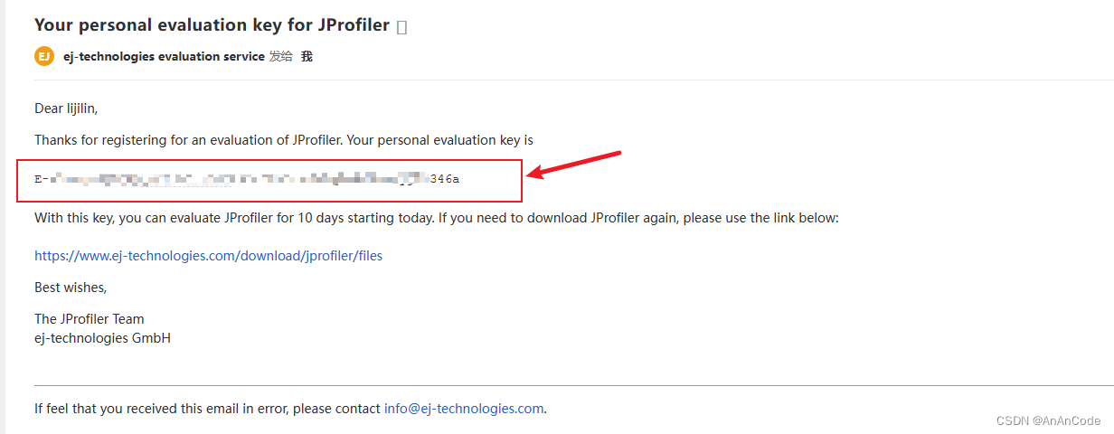Screen dimensions: 1114x434
Task: Click sender name ej-technologies evaluation service
Action: pyautogui.click(x=164, y=56)
